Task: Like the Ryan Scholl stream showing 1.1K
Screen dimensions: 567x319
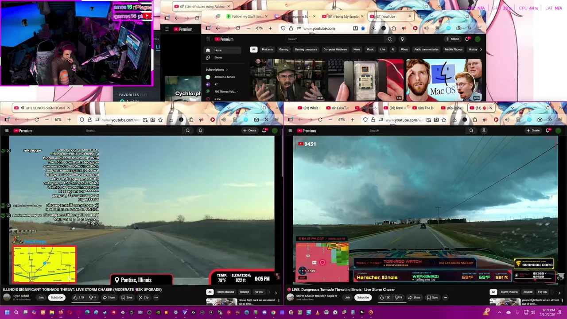Action: [79, 297]
